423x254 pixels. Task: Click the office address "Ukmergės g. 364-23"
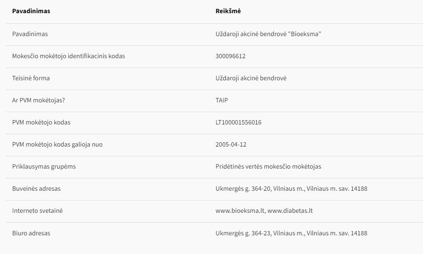pyautogui.click(x=243, y=233)
